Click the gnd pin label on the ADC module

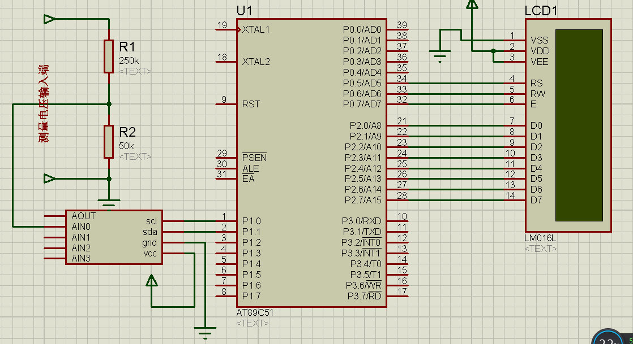pos(149,243)
